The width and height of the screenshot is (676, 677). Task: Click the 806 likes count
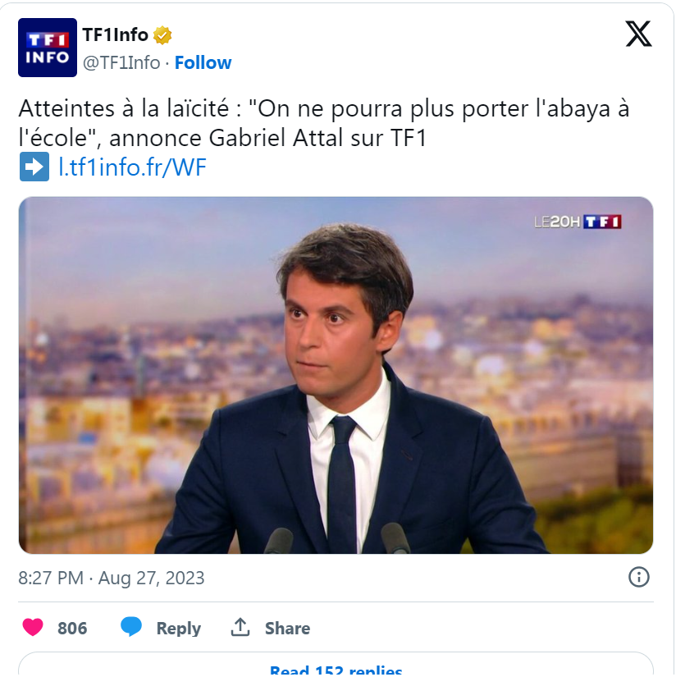[72, 629]
